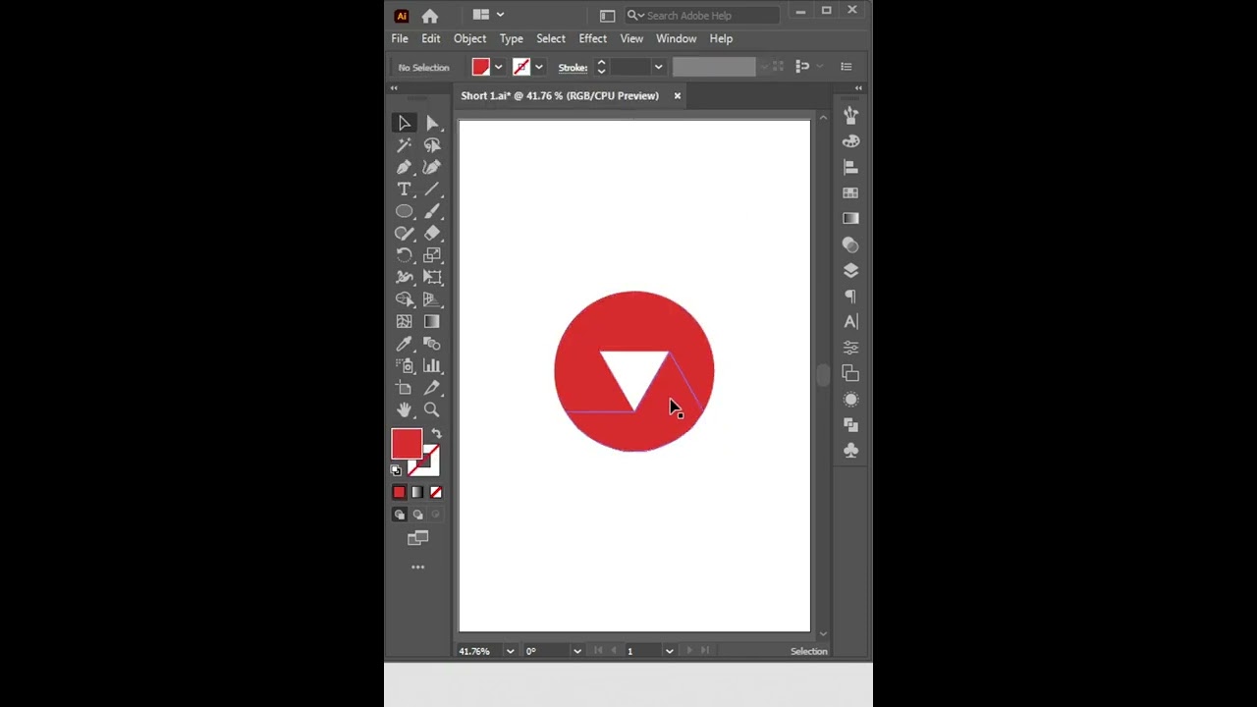Pick the Blend tool
Image resolution: width=1257 pixels, height=707 pixels.
point(432,344)
